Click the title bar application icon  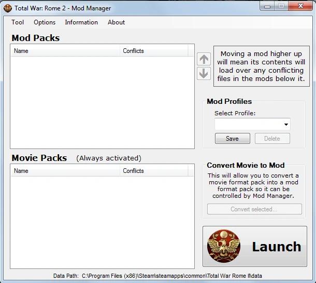click(x=7, y=8)
